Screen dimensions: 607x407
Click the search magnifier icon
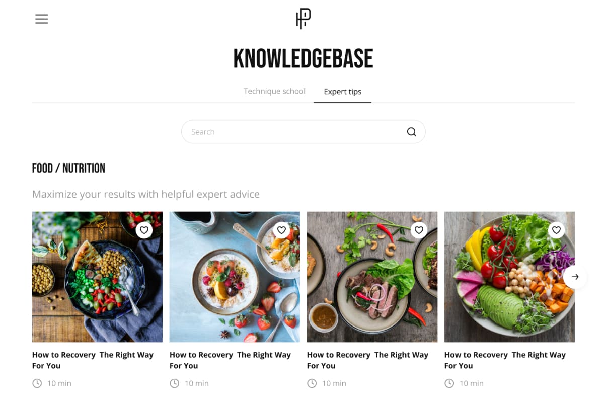pyautogui.click(x=411, y=132)
